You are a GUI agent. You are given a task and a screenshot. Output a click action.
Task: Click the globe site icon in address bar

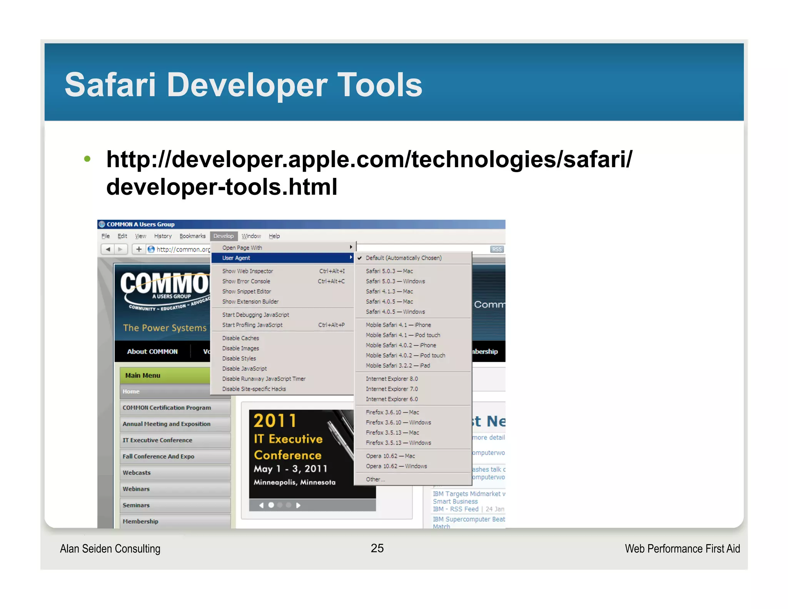pos(151,249)
